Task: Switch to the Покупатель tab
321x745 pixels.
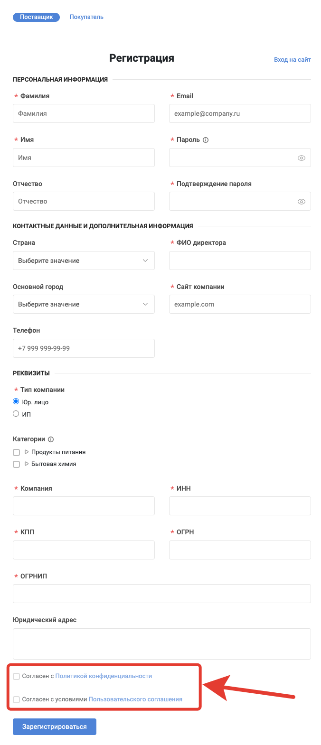Action: (86, 17)
